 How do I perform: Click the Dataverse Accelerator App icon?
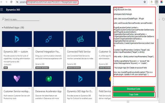[x=48, y=79]
